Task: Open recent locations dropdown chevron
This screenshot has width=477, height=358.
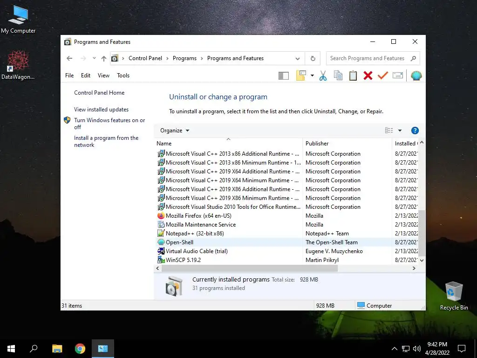Action: (94, 58)
